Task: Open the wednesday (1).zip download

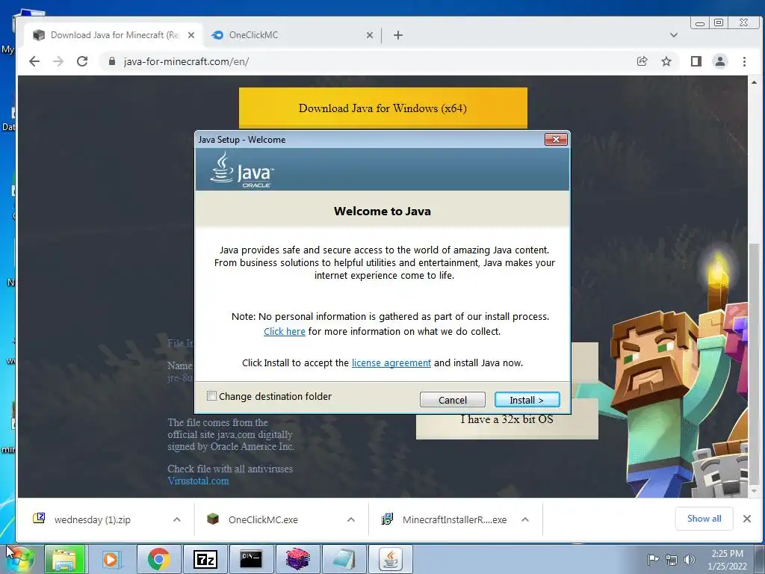Action: 93,519
